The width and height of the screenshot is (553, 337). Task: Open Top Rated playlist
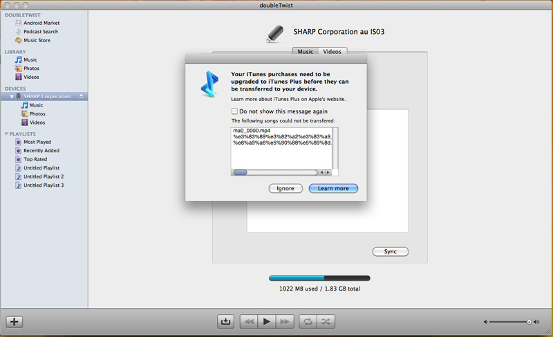[35, 159]
